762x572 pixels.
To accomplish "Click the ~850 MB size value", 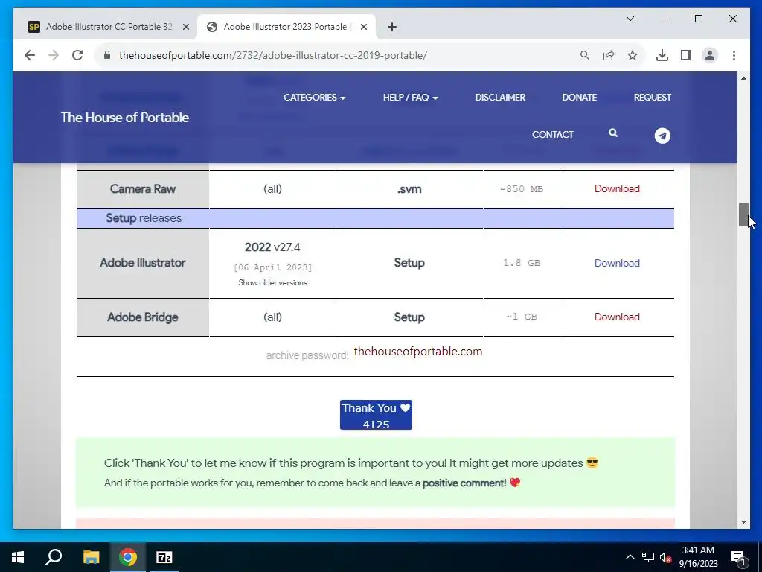I will pyautogui.click(x=522, y=189).
